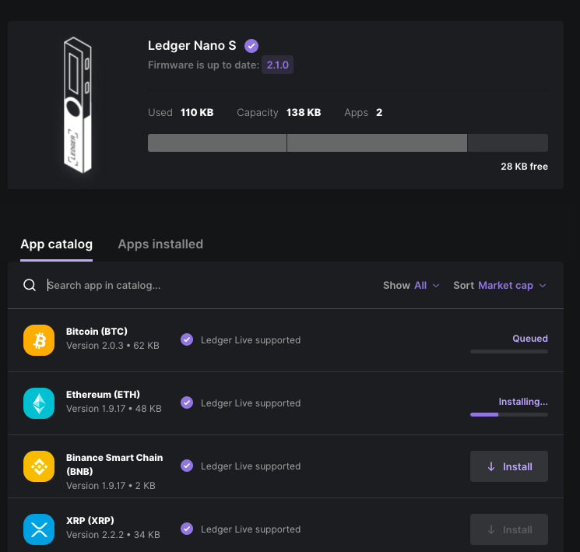Click the device storage usage bar
Viewport: 580px width, 552px height.
(348, 142)
